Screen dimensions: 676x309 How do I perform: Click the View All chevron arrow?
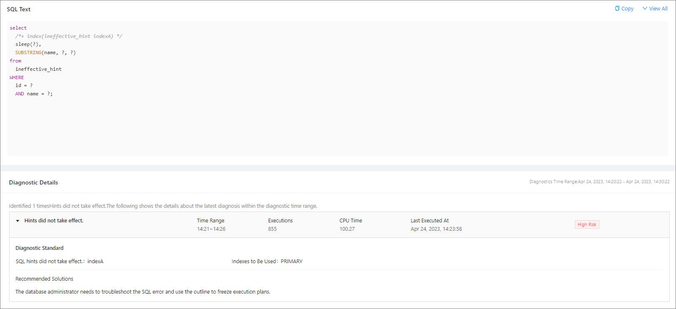(645, 8)
